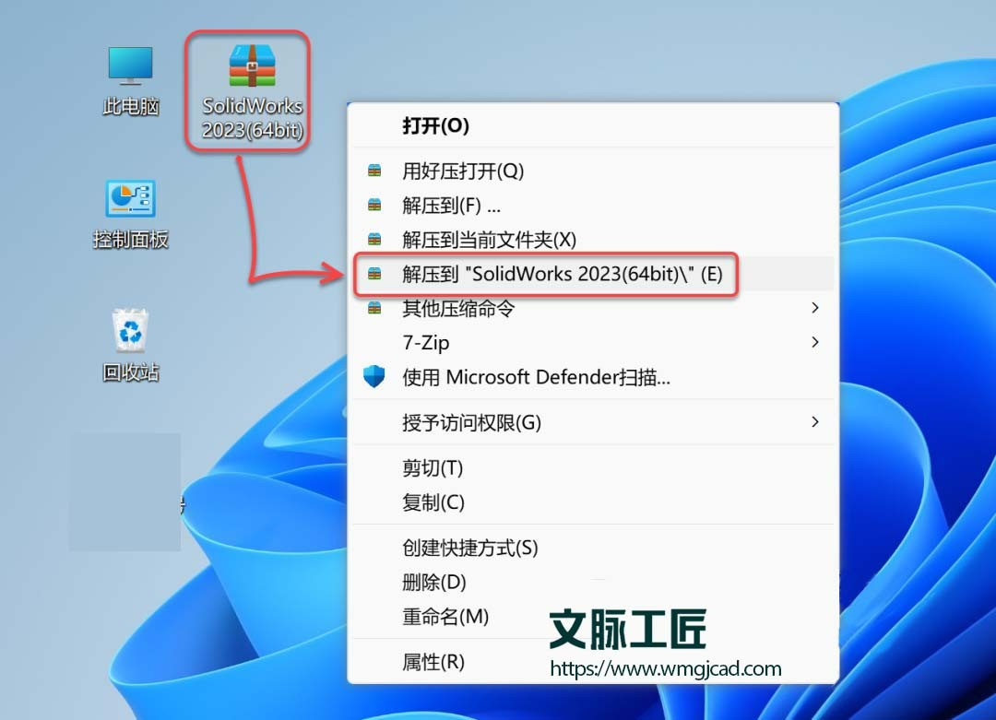Select the SolidWorks 2023(64bit) archive icon
This screenshot has width=996, height=720.
(252, 66)
